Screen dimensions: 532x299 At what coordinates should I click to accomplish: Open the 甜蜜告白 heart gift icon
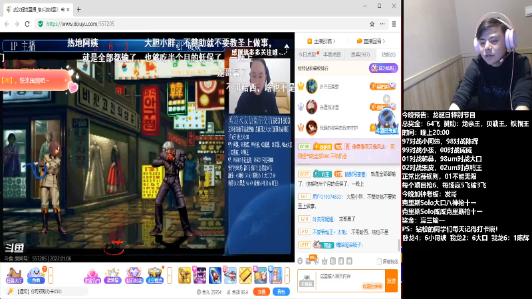point(92,275)
